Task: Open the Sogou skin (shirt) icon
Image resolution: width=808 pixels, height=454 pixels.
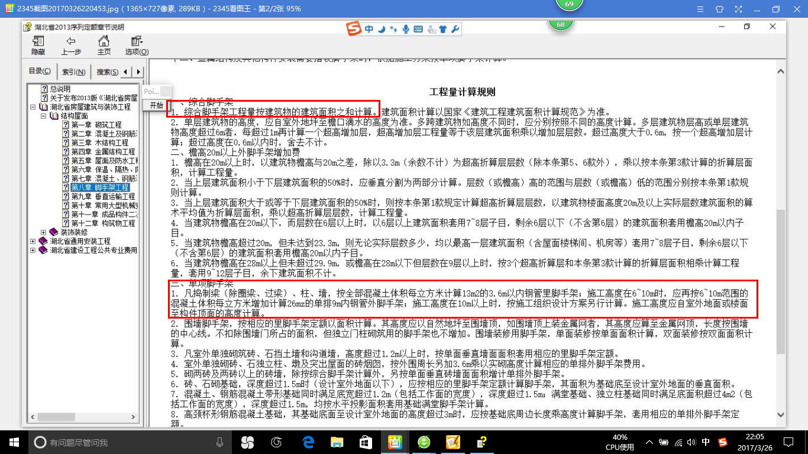Action: click(443, 29)
